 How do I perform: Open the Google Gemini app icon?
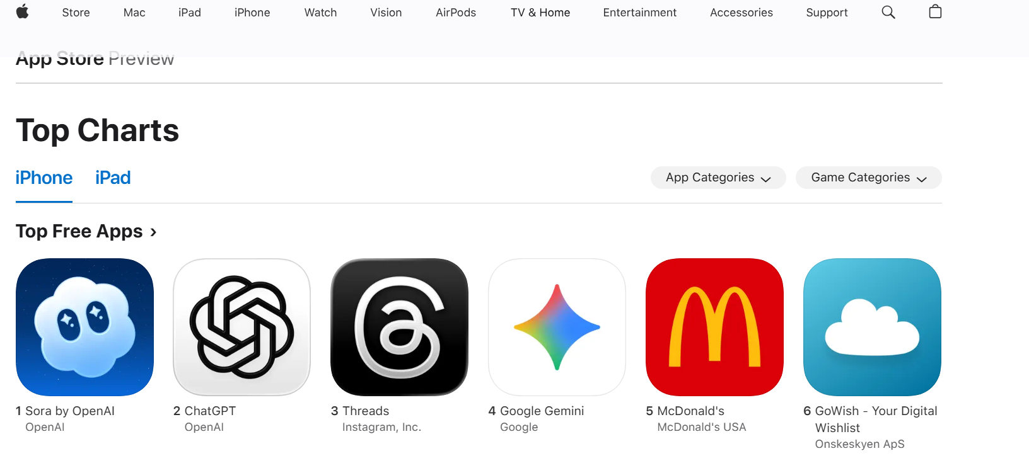tap(557, 327)
